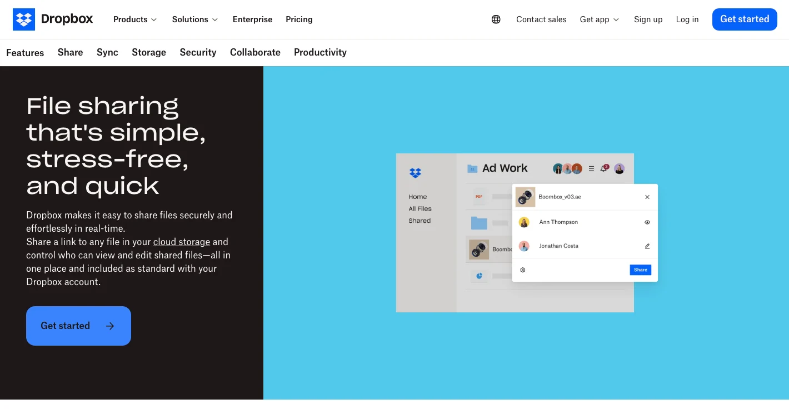Click the Log in link
This screenshot has height=409, width=789.
[687, 19]
